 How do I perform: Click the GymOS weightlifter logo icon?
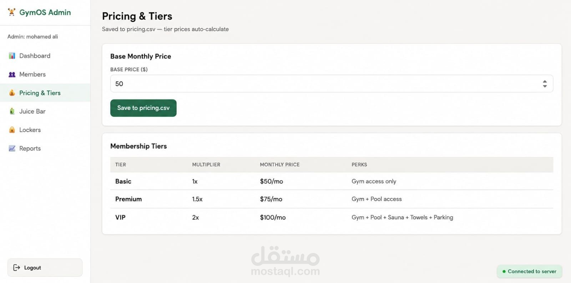pos(12,12)
